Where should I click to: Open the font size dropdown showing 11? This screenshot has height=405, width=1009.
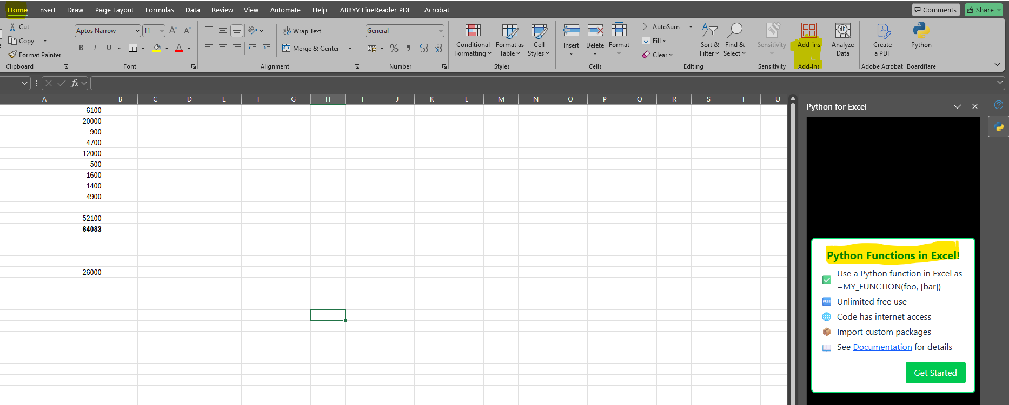162,31
